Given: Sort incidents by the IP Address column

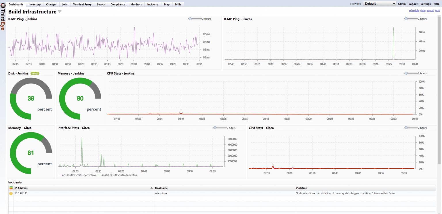Looking at the screenshot, I should click(x=83, y=188).
